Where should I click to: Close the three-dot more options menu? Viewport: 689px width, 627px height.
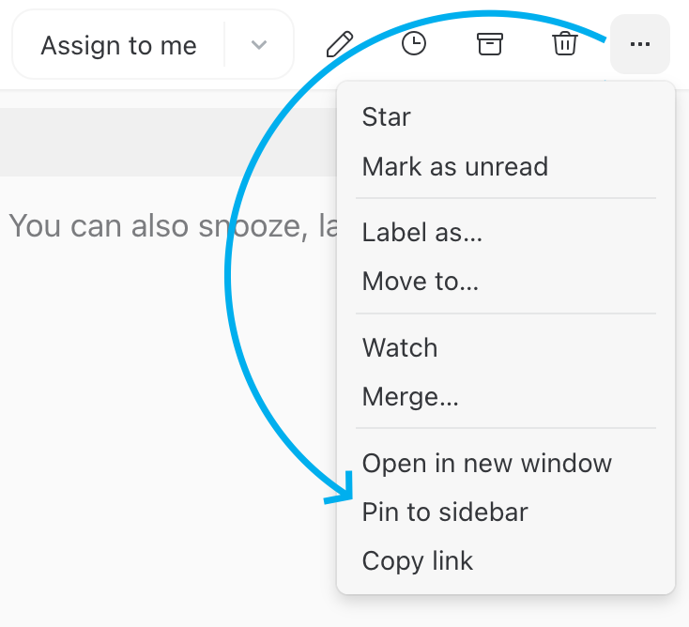640,44
